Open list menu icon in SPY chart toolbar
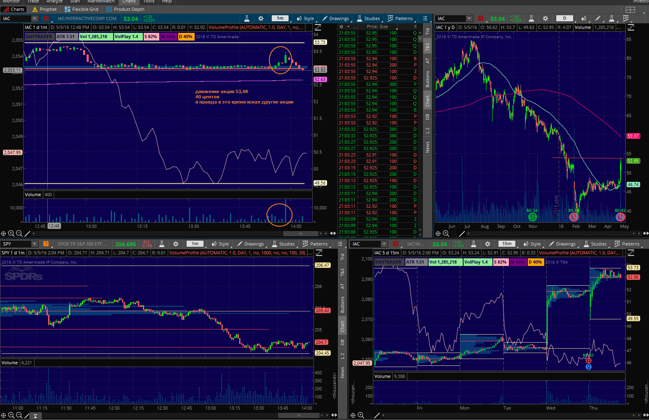This screenshot has width=649, height=420. 340,244
